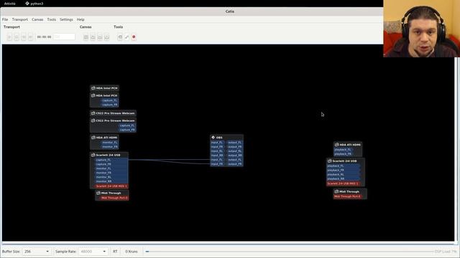The width and height of the screenshot is (460, 258).
Task: Click red Scarlett 2i4 USB MIDI 1 output port
Action: click(x=111, y=186)
